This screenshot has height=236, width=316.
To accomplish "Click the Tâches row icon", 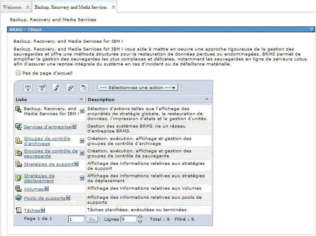I will [19, 210].
